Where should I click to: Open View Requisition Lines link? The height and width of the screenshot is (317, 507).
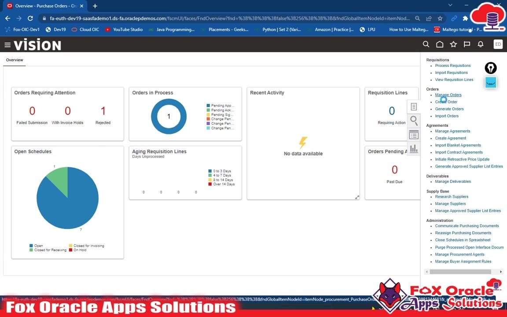tap(454, 80)
